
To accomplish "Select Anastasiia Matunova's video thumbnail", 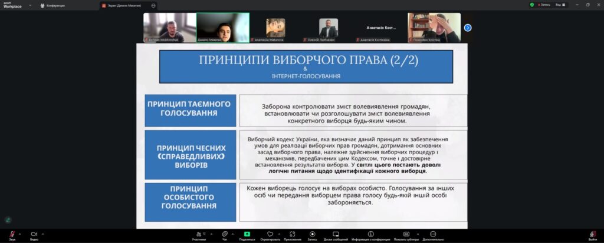I will pyautogui.click(x=275, y=28).
